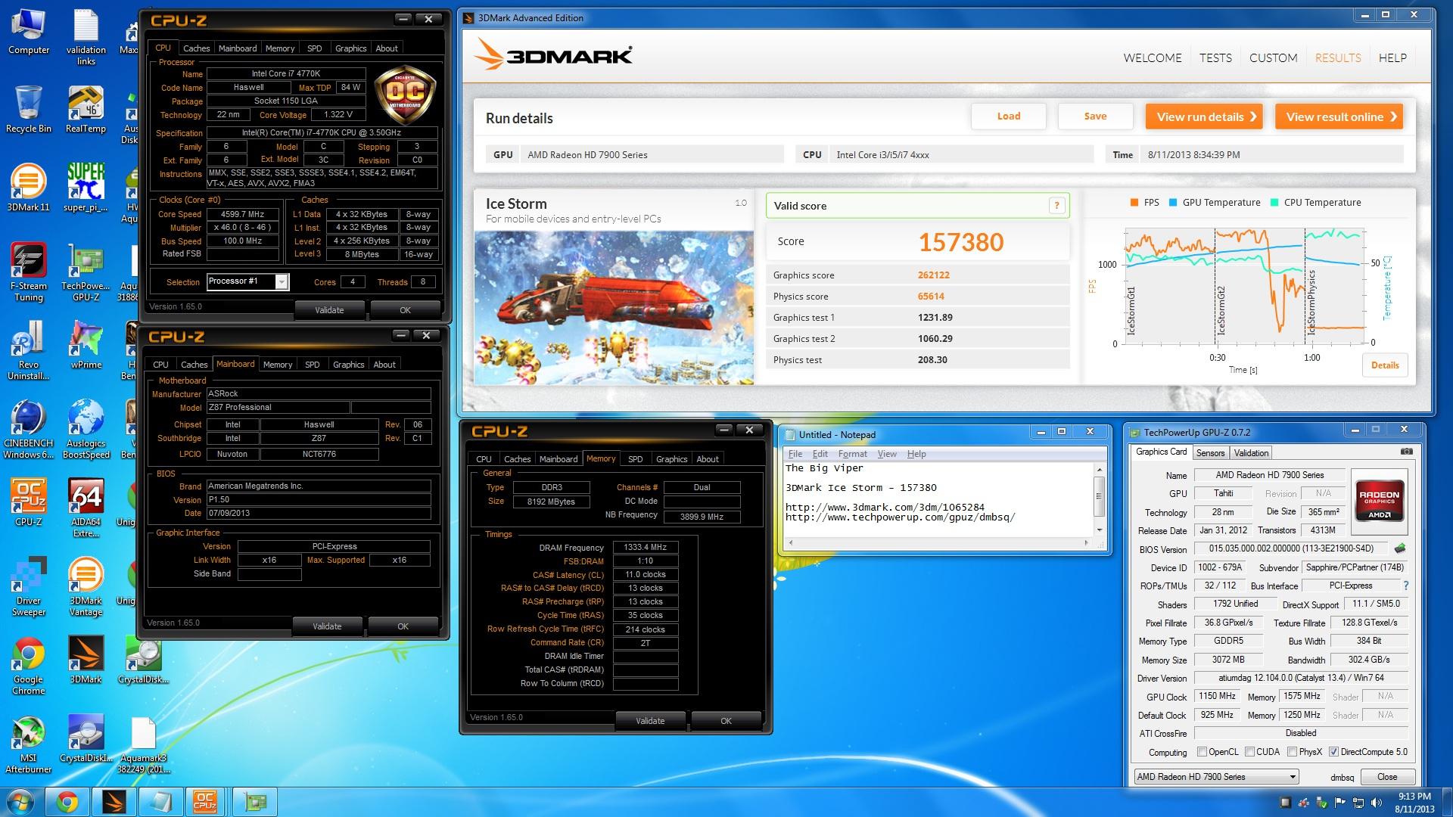Open HELP section in 3DMark

(1392, 57)
